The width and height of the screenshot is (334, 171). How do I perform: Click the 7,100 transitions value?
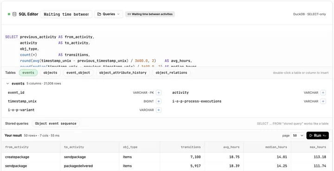pos(196,157)
